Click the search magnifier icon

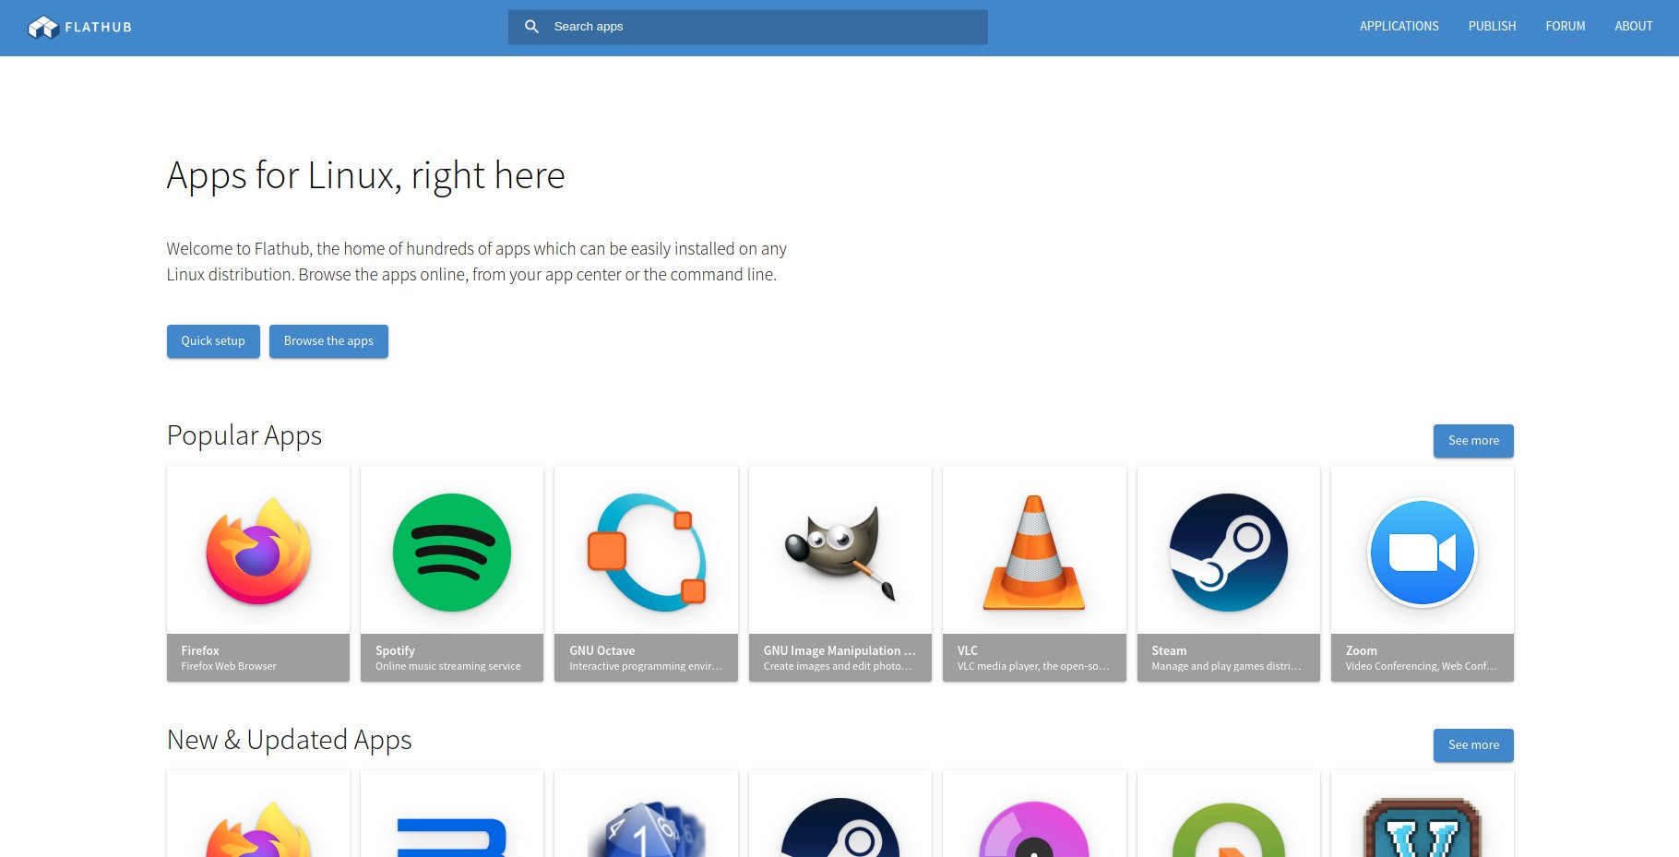click(531, 27)
